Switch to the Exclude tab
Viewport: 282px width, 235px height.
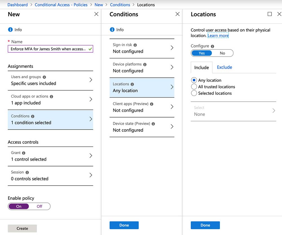(224, 67)
